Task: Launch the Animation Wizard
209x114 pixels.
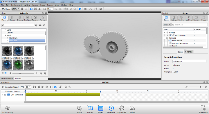Action: tap(10, 87)
